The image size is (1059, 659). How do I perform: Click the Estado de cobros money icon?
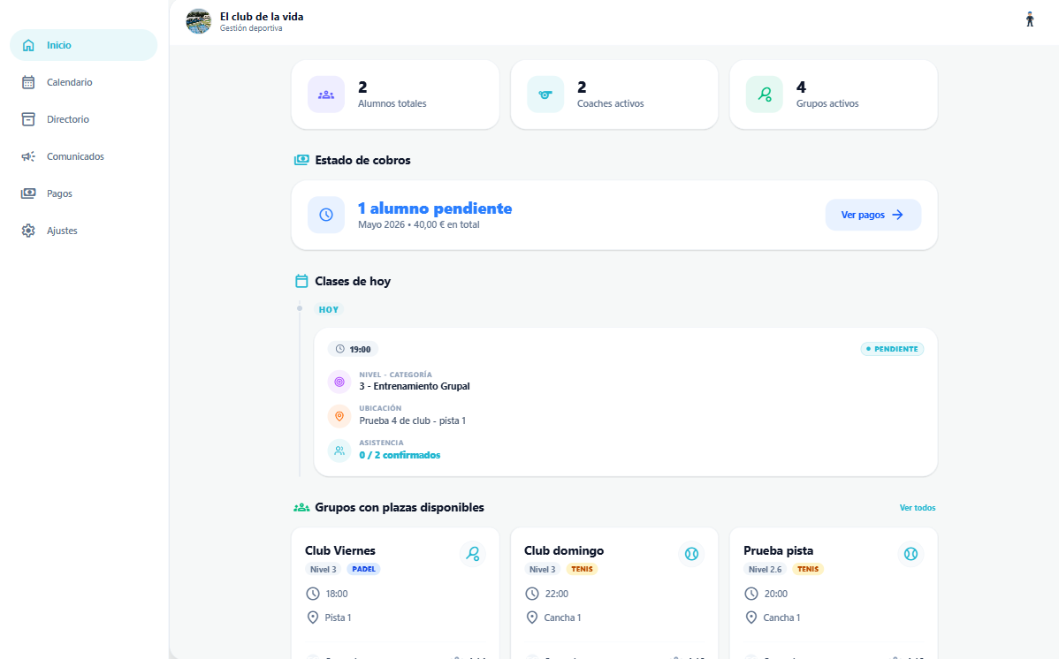click(x=301, y=160)
